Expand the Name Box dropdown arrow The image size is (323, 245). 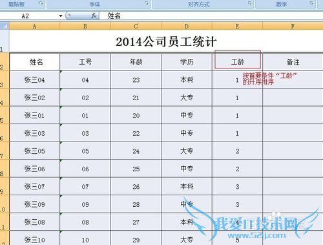click(61, 16)
